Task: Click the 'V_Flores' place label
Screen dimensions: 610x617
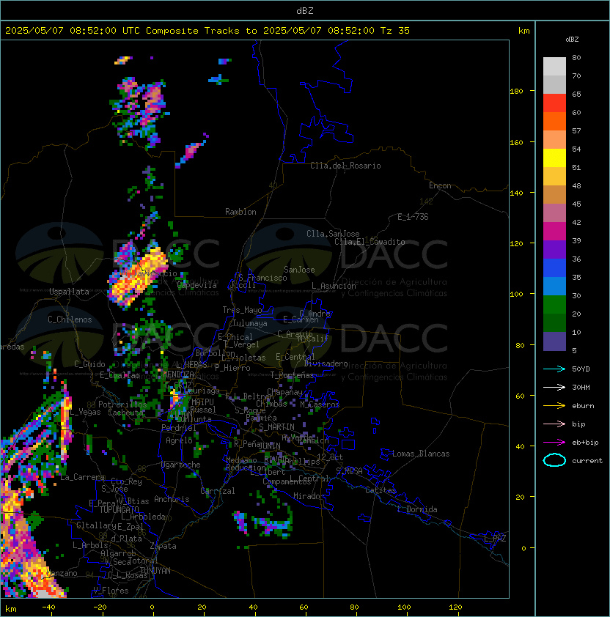Action: (111, 591)
